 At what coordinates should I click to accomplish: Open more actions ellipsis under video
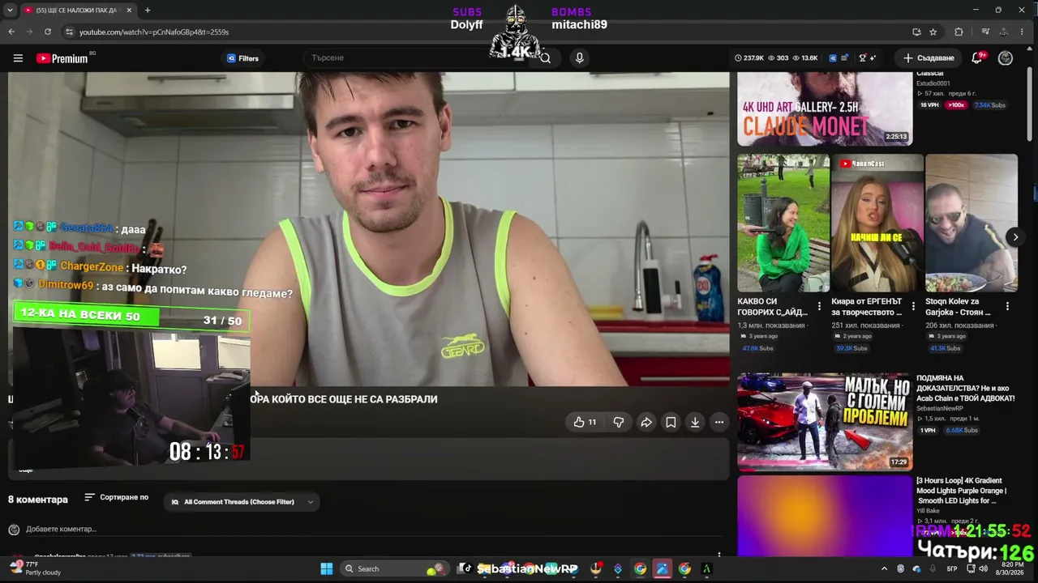[x=719, y=422]
